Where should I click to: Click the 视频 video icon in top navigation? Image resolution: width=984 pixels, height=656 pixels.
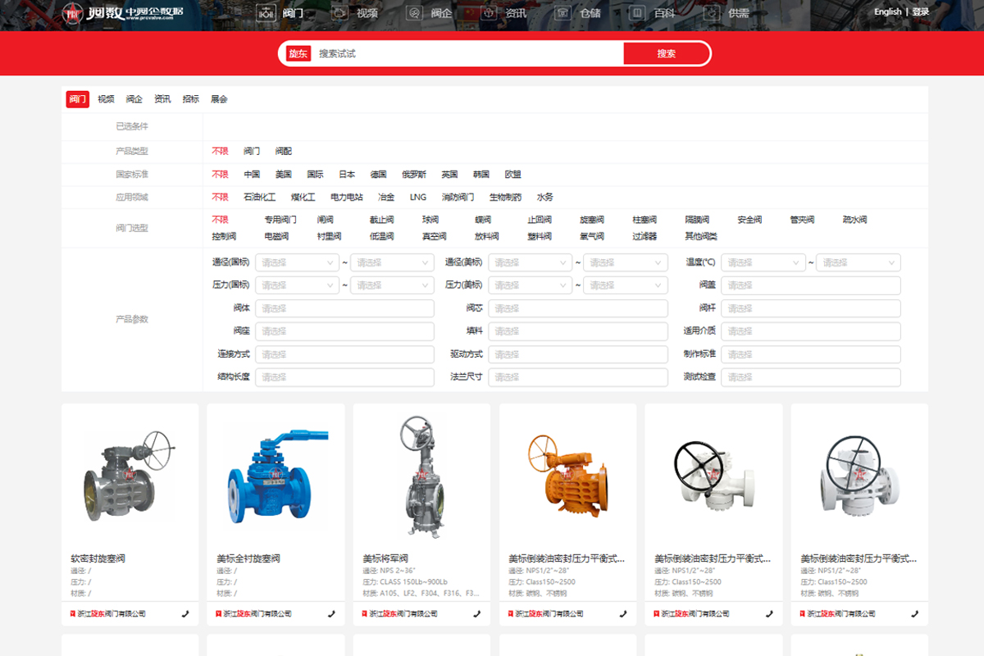tap(340, 13)
